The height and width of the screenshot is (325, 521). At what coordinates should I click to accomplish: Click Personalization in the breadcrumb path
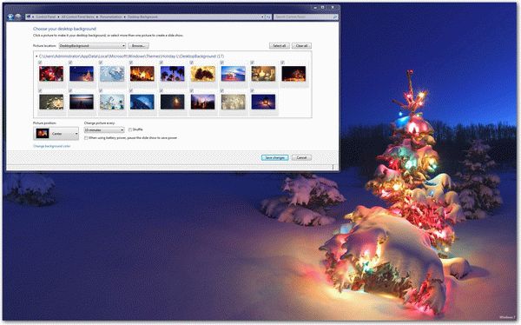[110, 17]
